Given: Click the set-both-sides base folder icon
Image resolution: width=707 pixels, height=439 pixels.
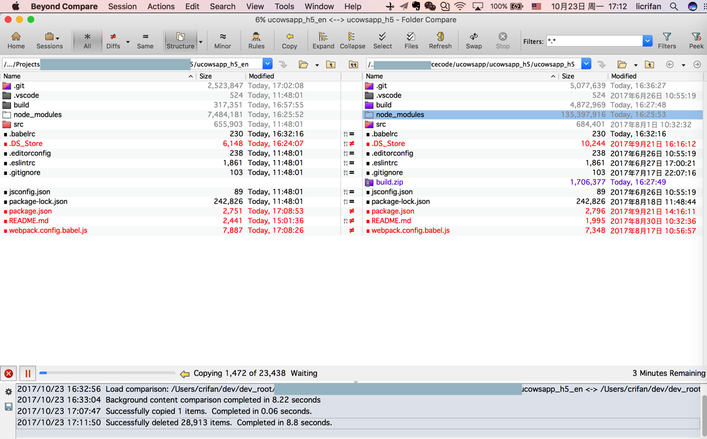Looking at the screenshot, I should 353,64.
